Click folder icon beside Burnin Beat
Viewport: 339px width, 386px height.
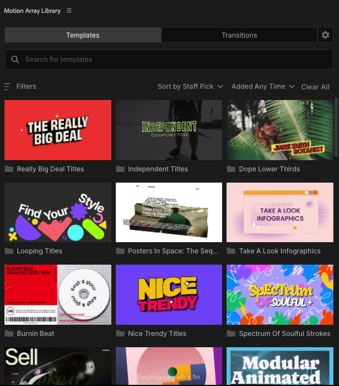pyautogui.click(x=9, y=334)
